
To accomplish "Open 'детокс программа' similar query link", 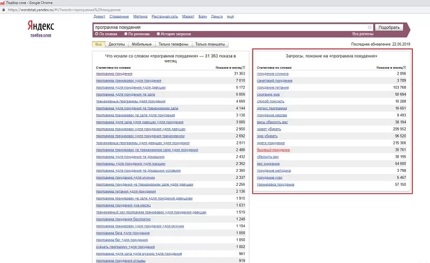I will pos(272,108).
